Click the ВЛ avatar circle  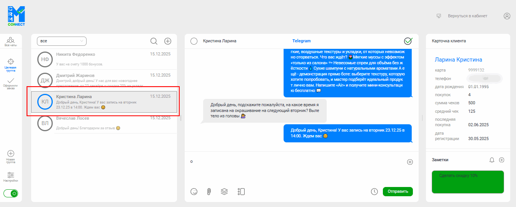point(45,123)
